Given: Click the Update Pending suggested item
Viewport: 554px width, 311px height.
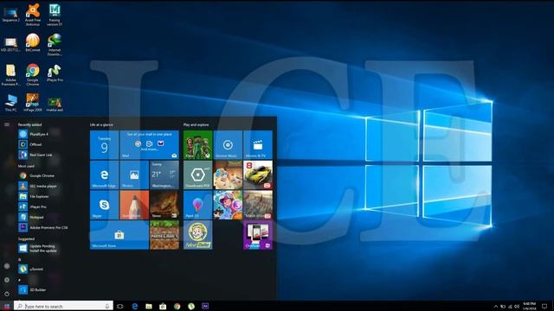Looking at the screenshot, I should (x=37, y=248).
